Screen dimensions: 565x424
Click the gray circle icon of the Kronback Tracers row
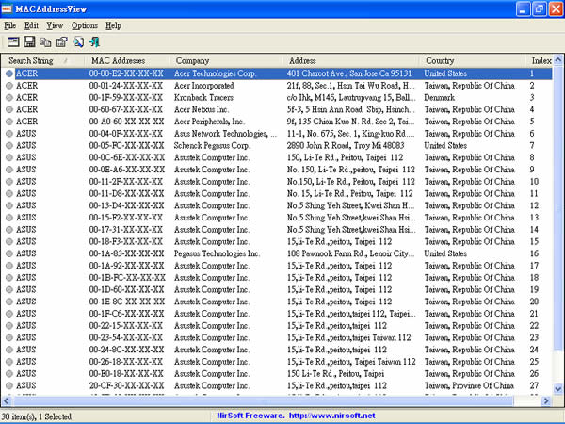[9, 97]
